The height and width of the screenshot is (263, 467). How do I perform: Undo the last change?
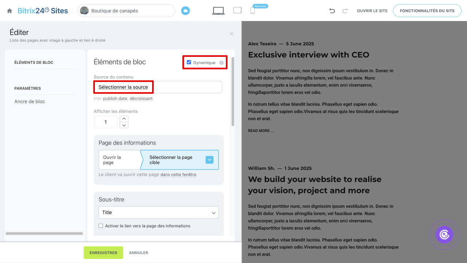point(332,11)
